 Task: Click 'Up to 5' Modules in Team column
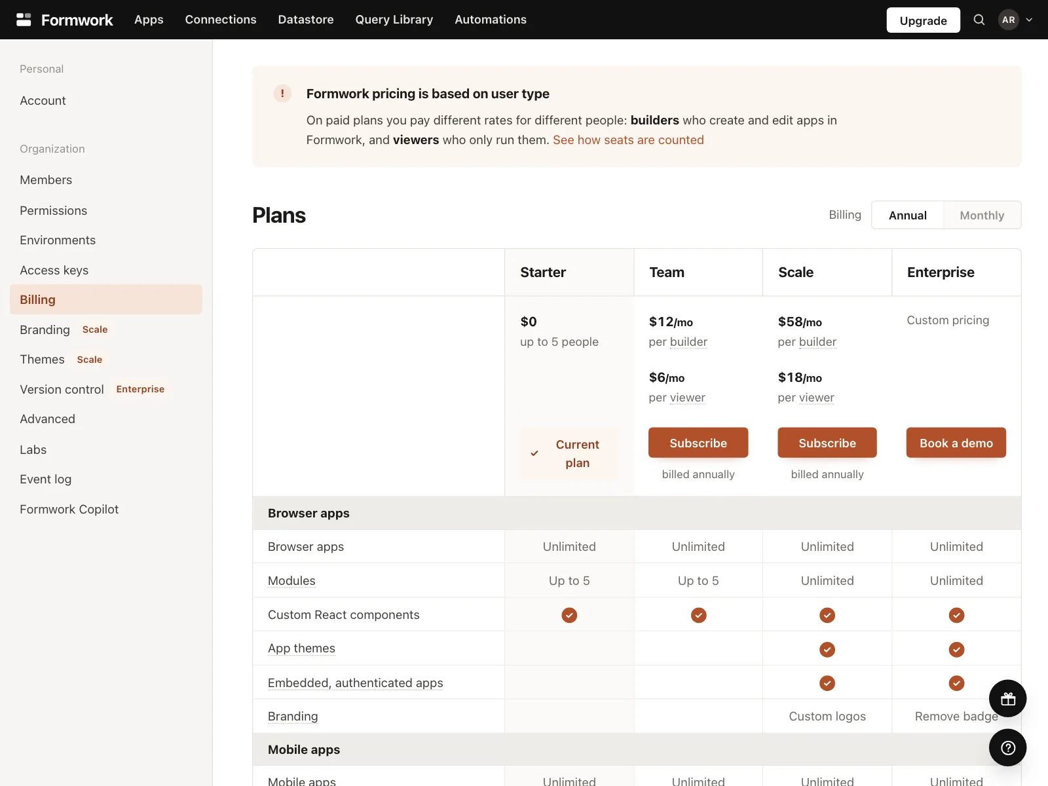click(698, 580)
